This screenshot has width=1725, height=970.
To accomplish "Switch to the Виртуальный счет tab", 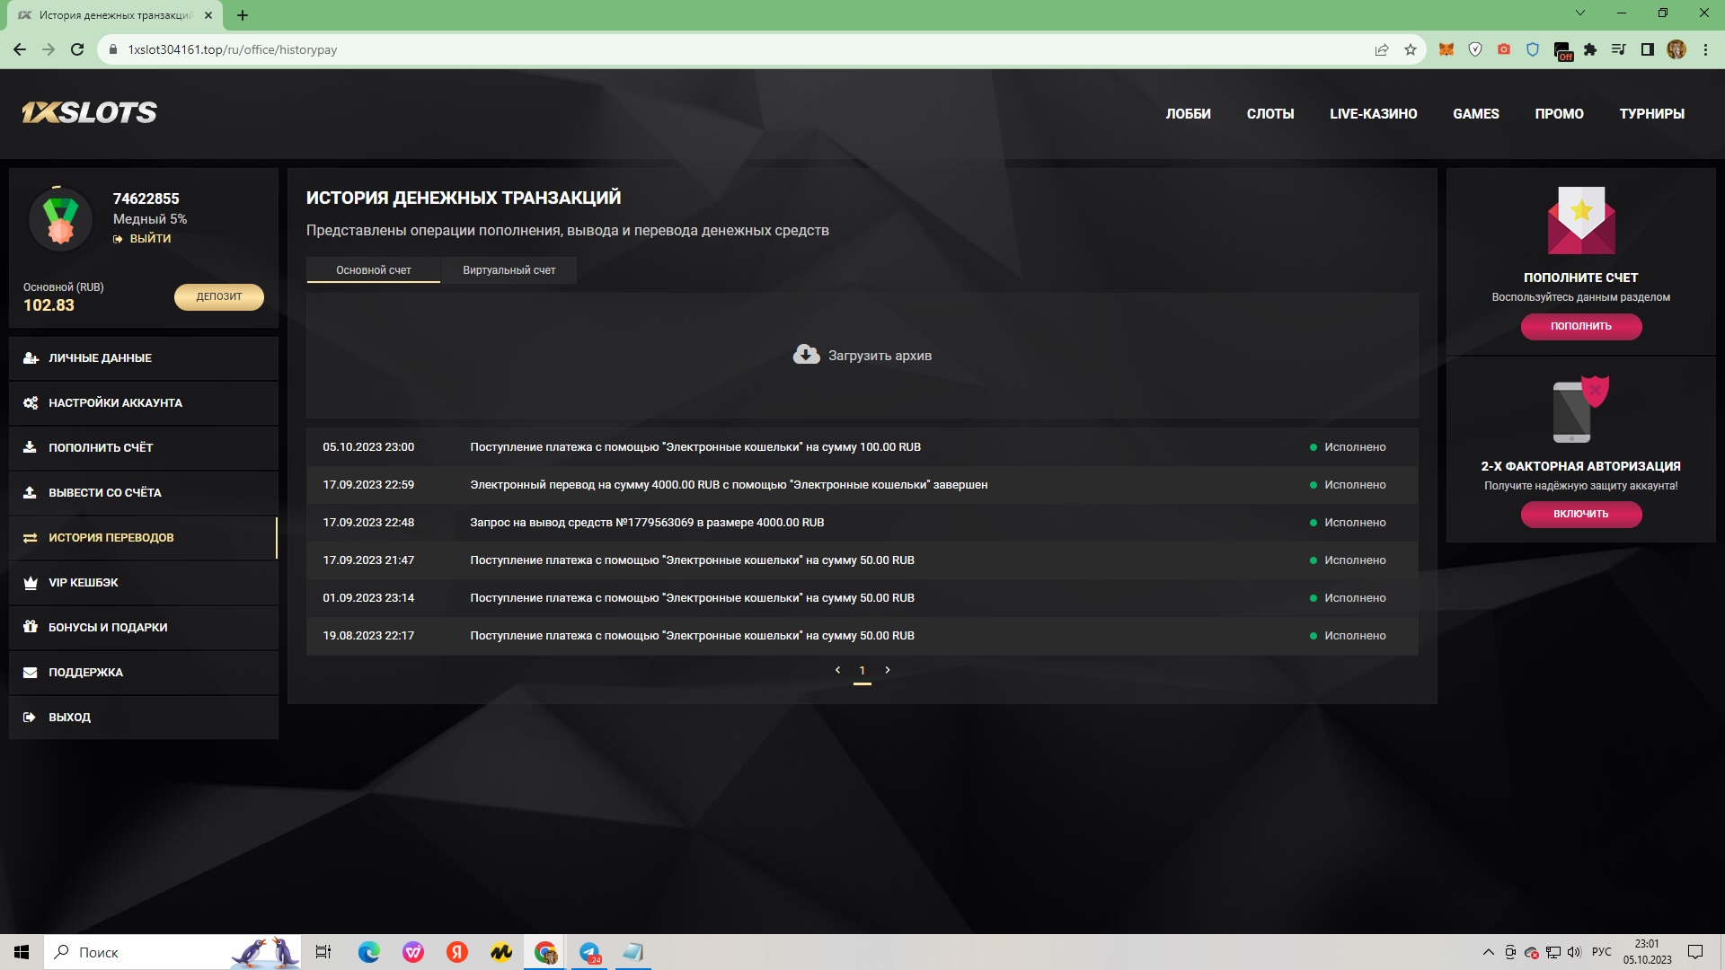I will (x=509, y=270).
